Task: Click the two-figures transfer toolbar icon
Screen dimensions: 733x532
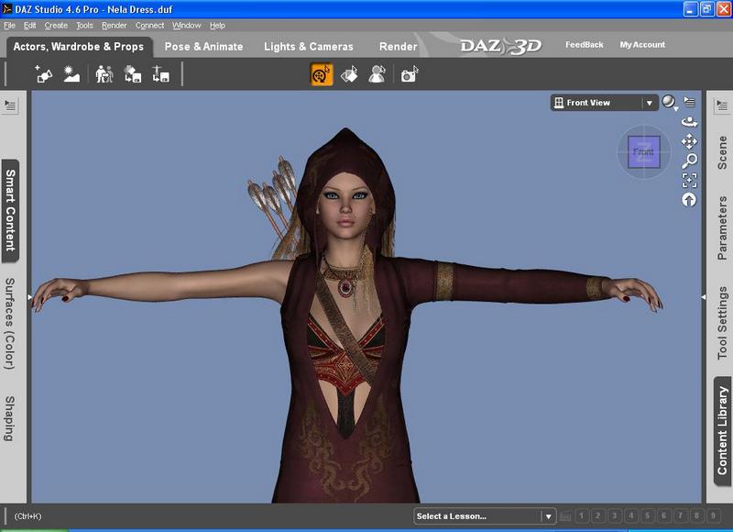Action: pyautogui.click(x=104, y=74)
